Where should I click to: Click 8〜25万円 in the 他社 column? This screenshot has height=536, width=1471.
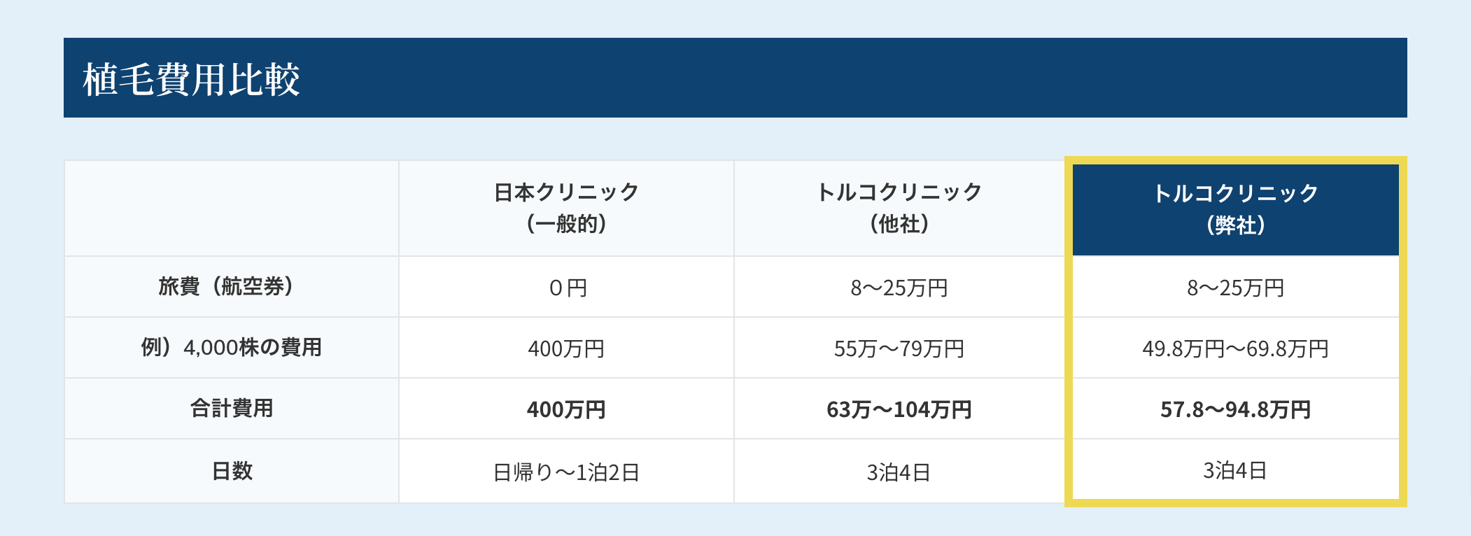click(x=899, y=288)
